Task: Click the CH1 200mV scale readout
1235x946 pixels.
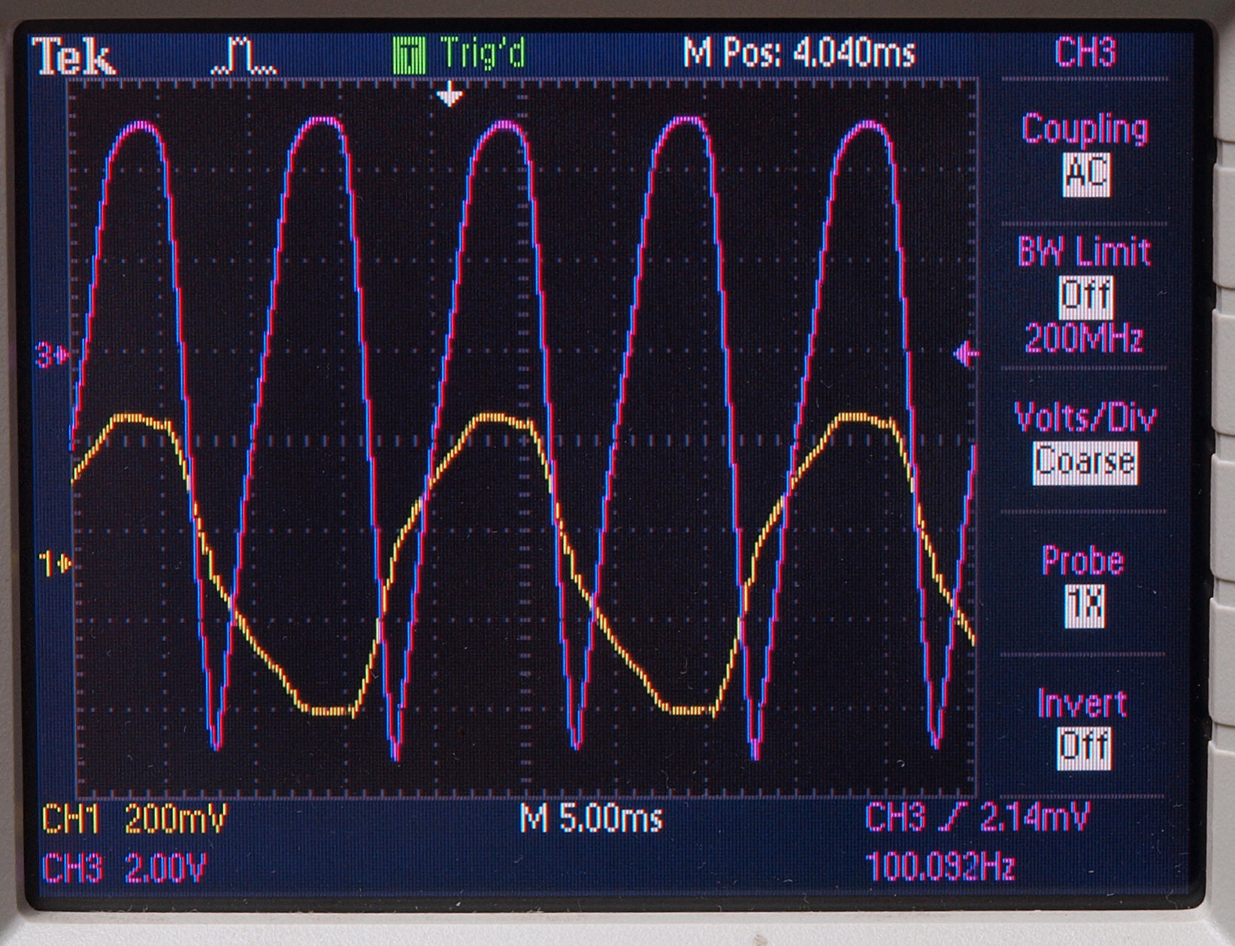Action: pos(134,819)
